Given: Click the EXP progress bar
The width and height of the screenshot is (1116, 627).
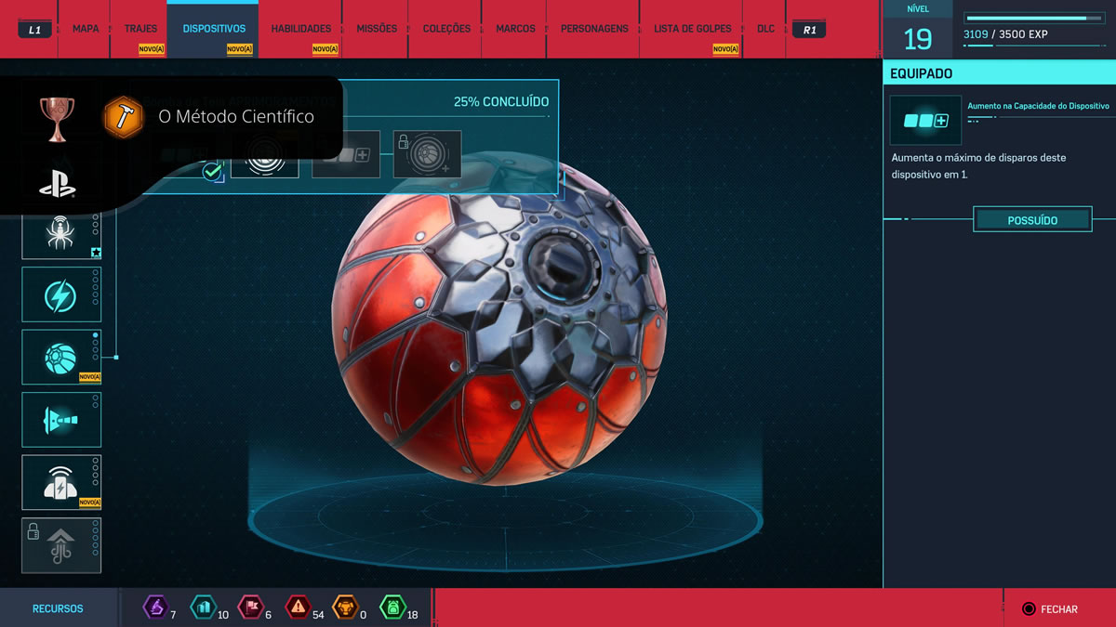Looking at the screenshot, I should tap(1032, 18).
